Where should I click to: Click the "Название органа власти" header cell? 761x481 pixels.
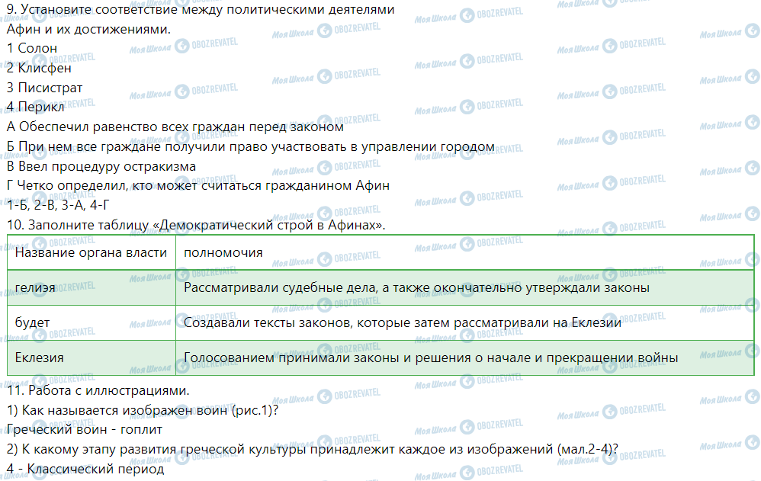pyautogui.click(x=91, y=252)
